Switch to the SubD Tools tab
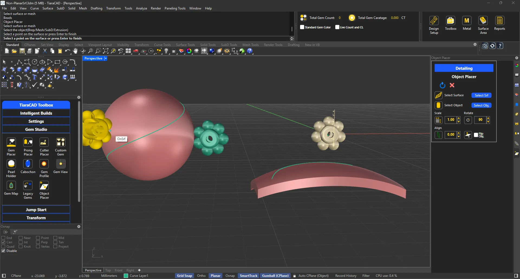Image resolution: width=520 pixels, height=279 pixels. click(x=229, y=45)
